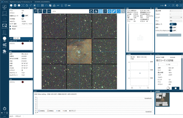The width and height of the screenshot is (183, 118).
Task: Toggle star detection star icon
Action: point(118,11)
